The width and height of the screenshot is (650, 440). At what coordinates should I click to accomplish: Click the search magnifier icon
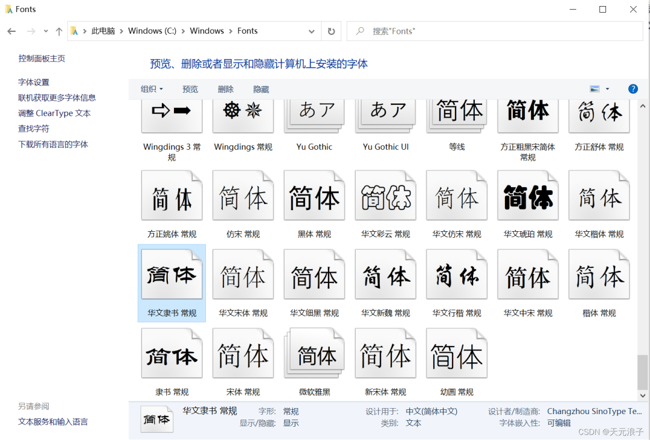[361, 31]
